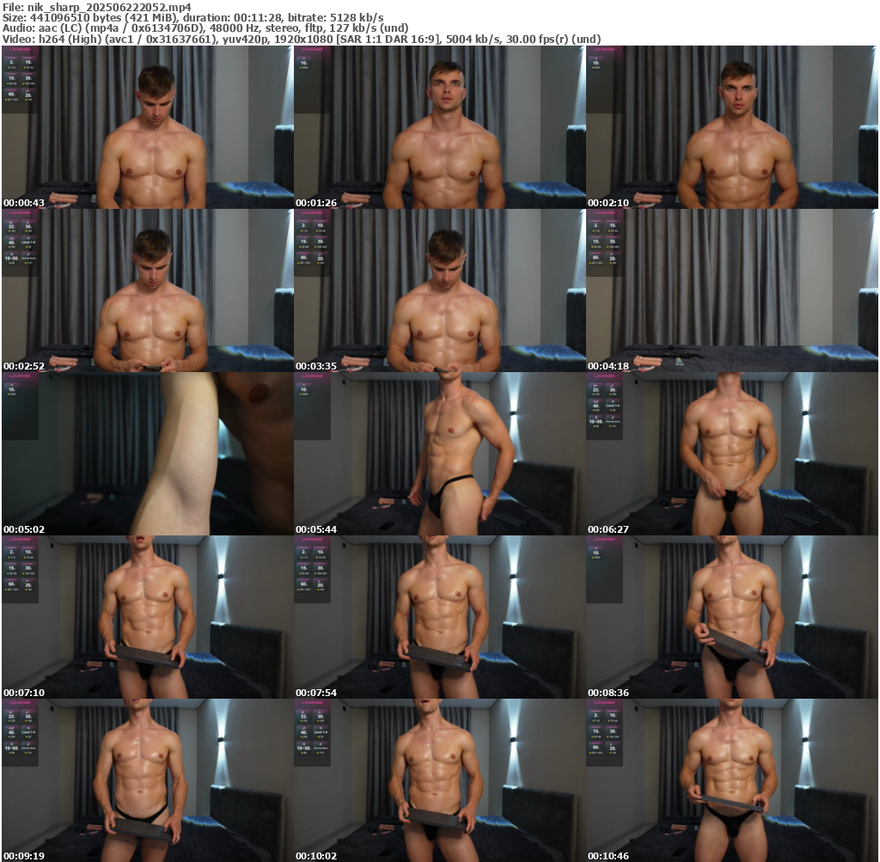Select the thumbnail frame at 00:10:46
This screenshot has width=880, height=862.
click(732, 780)
